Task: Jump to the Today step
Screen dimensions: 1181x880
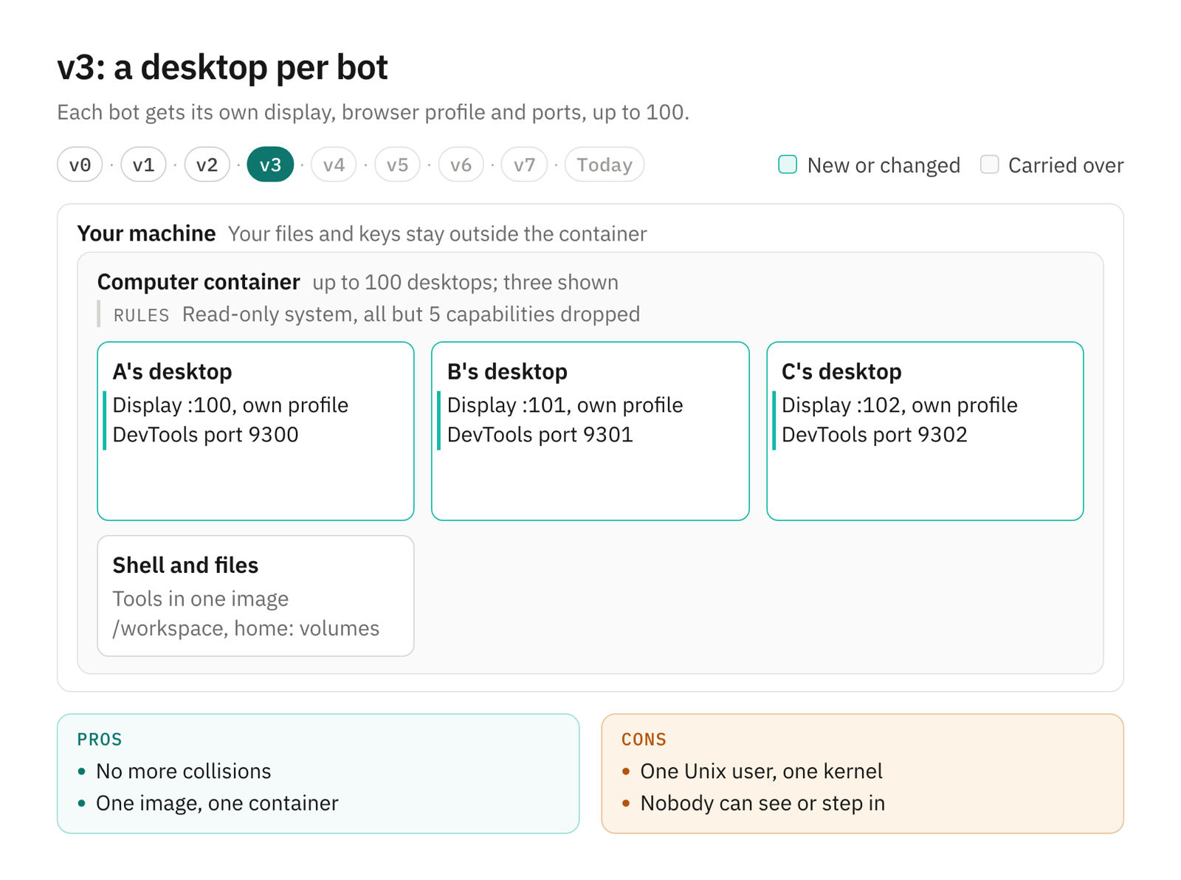Action: [605, 165]
